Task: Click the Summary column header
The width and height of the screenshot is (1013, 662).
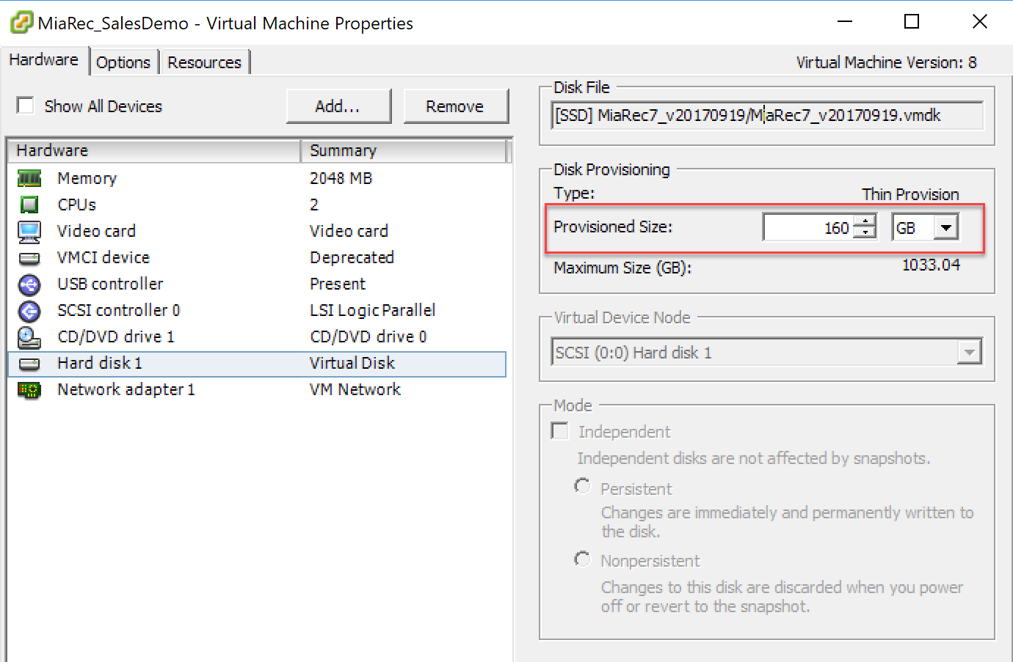Action: (x=404, y=150)
